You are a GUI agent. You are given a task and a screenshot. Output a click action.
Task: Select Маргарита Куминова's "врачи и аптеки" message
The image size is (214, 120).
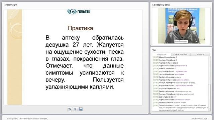[171, 80]
